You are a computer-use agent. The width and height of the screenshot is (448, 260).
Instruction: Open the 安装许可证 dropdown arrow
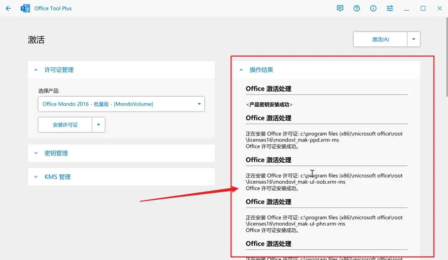(98, 125)
